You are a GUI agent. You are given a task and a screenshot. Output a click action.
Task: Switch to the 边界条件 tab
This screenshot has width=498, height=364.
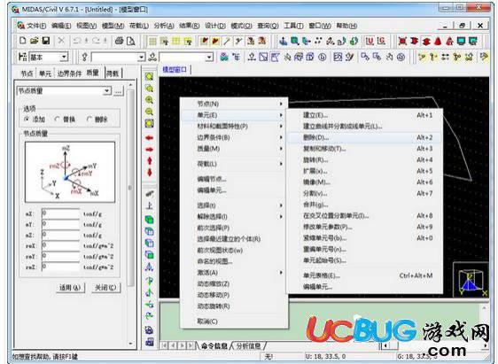click(x=69, y=74)
